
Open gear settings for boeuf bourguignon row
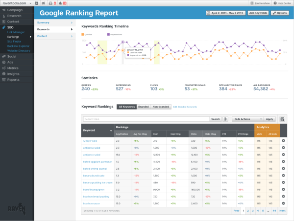[283, 190]
